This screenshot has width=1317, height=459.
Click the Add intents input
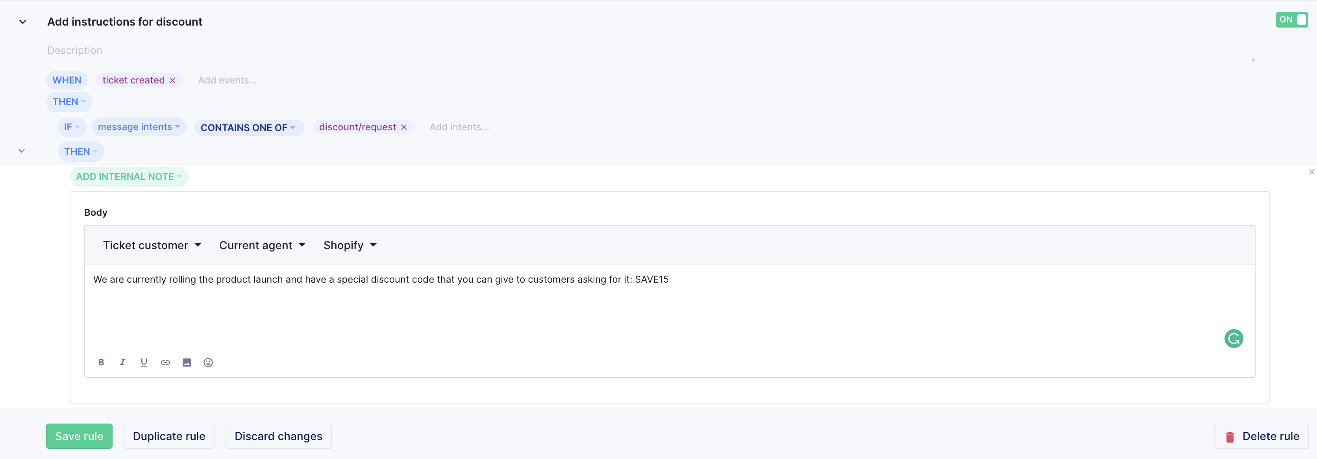459,127
